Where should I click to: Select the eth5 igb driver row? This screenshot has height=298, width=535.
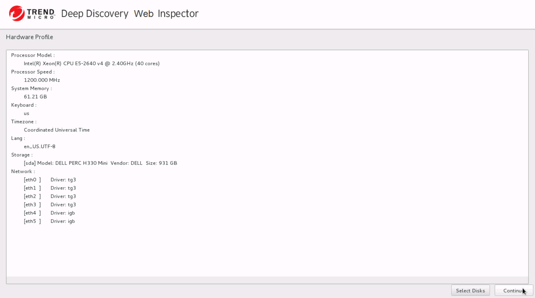[x=49, y=221]
